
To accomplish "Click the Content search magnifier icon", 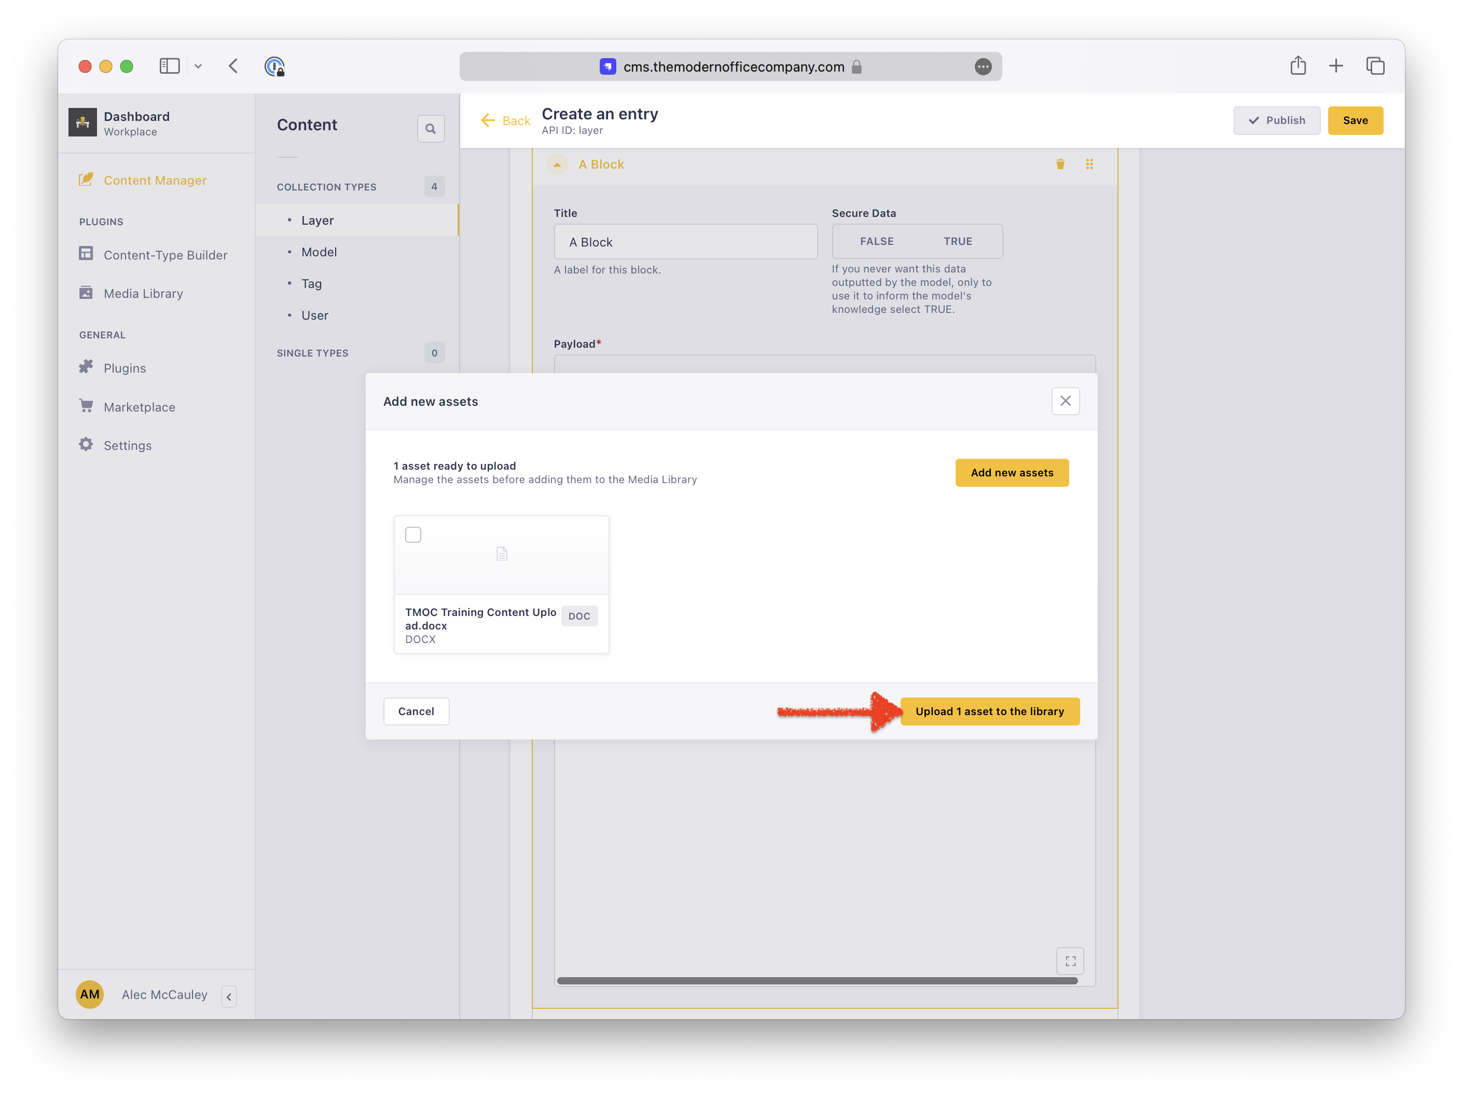I will click(431, 128).
